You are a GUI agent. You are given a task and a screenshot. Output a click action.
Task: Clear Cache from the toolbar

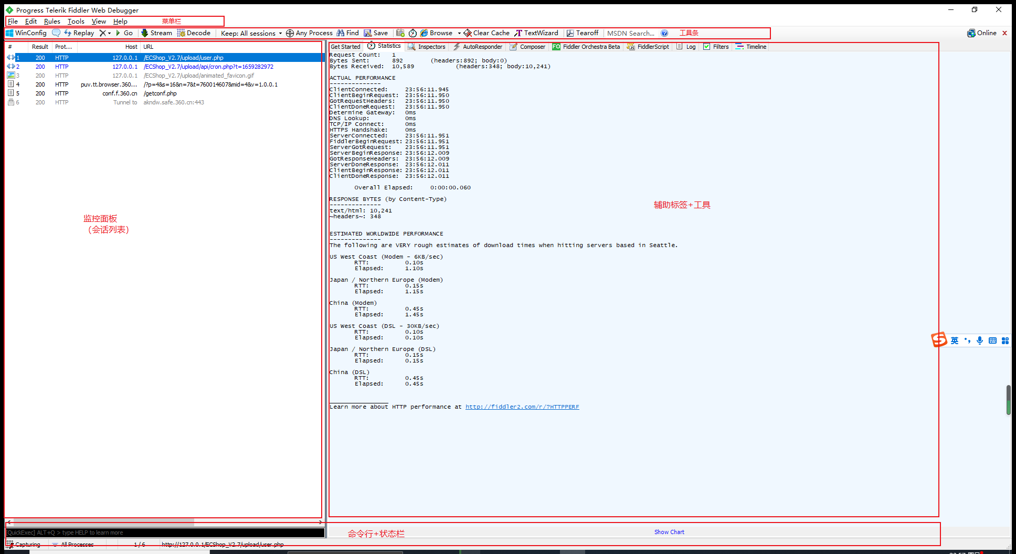[486, 33]
